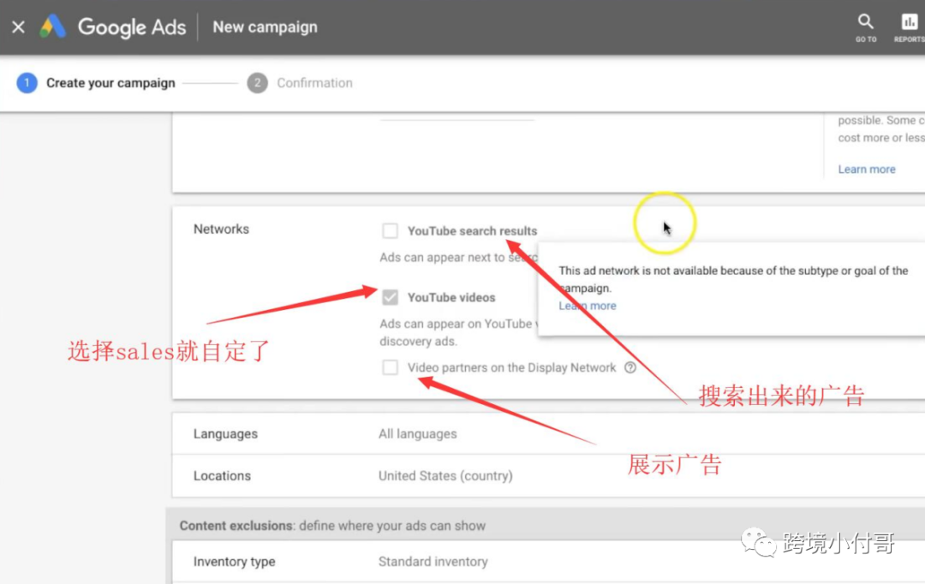This screenshot has height=584, width=925.
Task: Click the 'All languages' value
Action: 418,433
